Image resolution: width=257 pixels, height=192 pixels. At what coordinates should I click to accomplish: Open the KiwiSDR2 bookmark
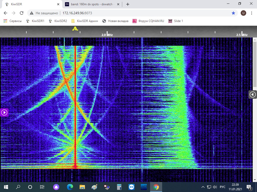click(x=58, y=21)
